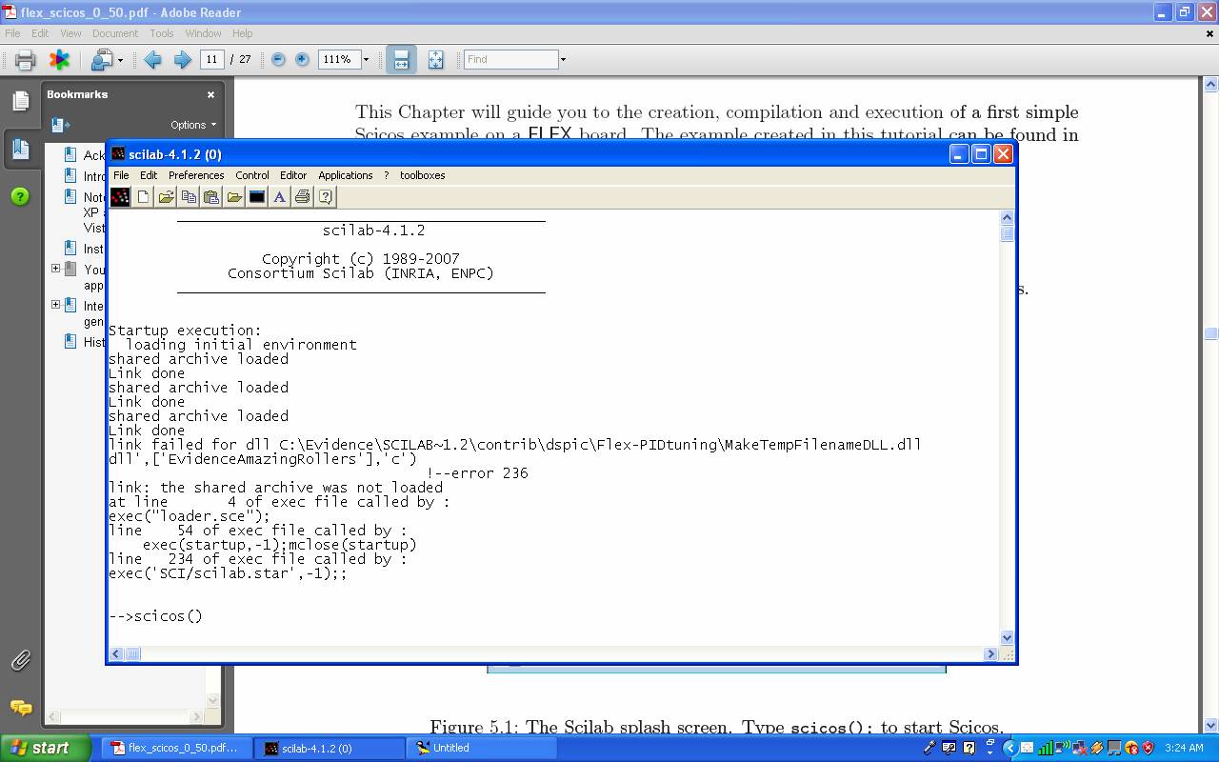Screen dimensions: 1219x762
Task: Change directory with the Scilab folder icon
Action: (x=234, y=196)
